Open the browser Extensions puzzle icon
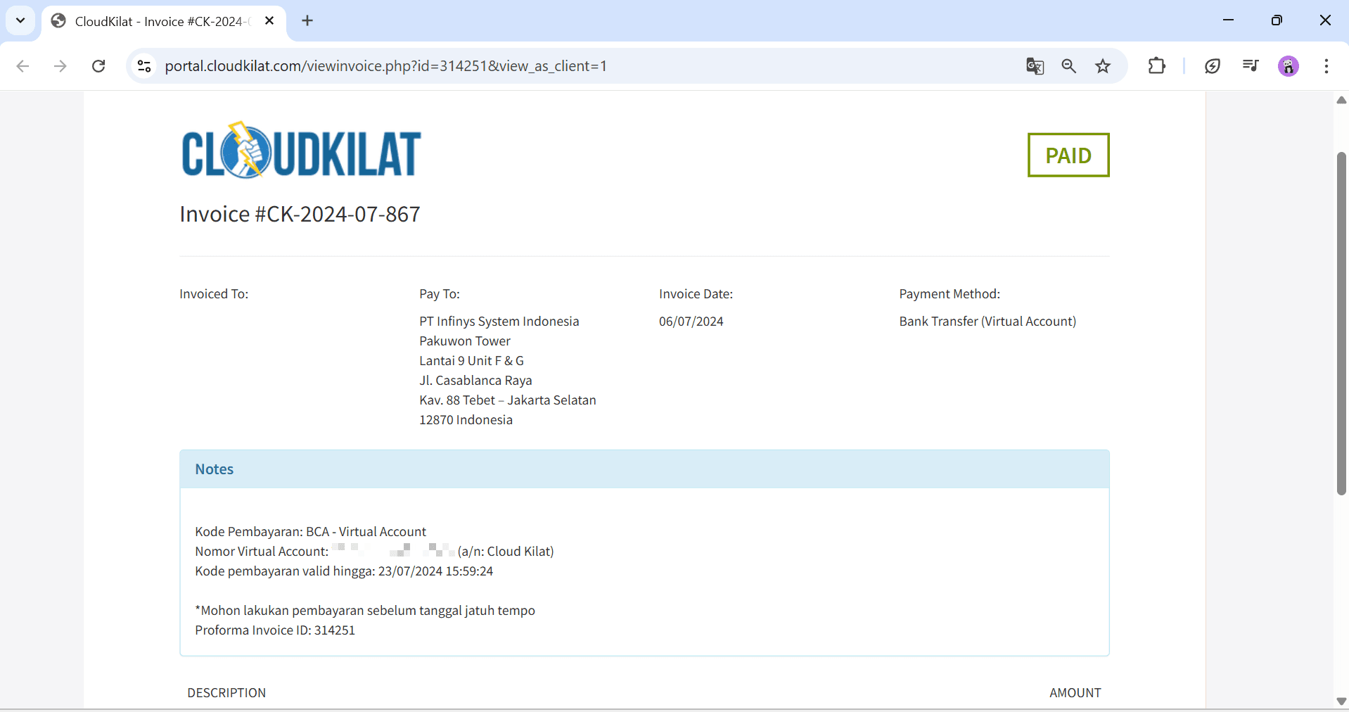The width and height of the screenshot is (1349, 712). pyautogui.click(x=1157, y=65)
